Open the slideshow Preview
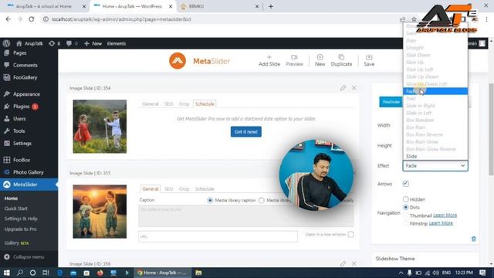Viewport: 494px width, 278px height. point(294,60)
